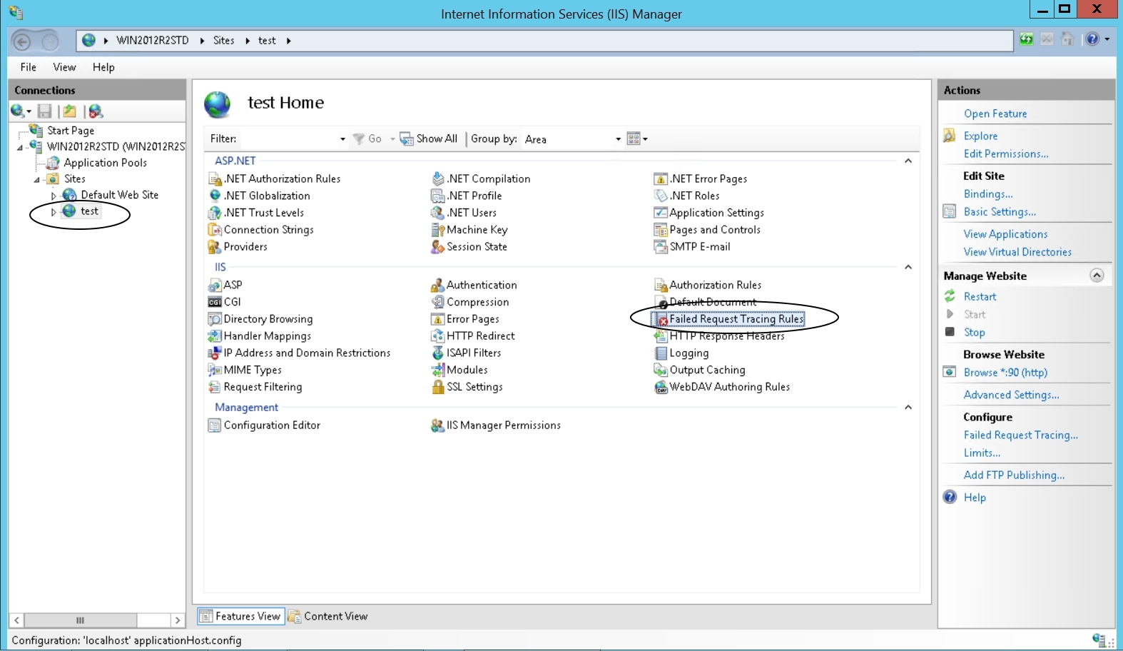Open the SSL Settings lock icon
This screenshot has height=651, width=1123.
pyautogui.click(x=438, y=387)
